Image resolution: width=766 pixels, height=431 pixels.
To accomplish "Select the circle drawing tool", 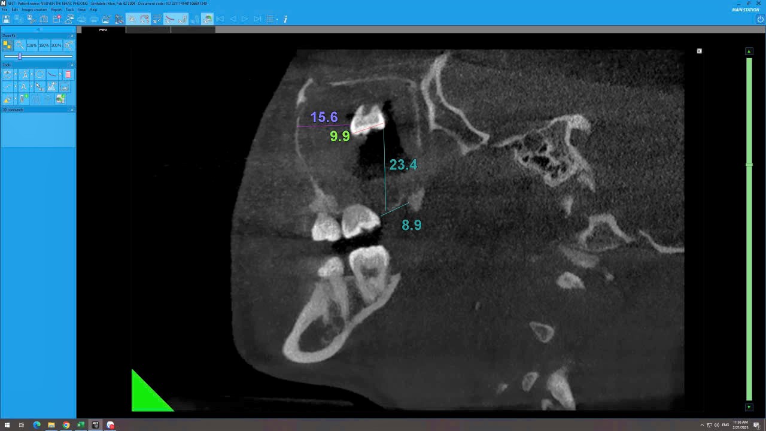I will point(39,75).
